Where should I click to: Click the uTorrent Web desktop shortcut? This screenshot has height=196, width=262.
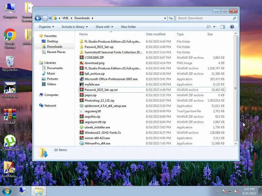(10, 143)
